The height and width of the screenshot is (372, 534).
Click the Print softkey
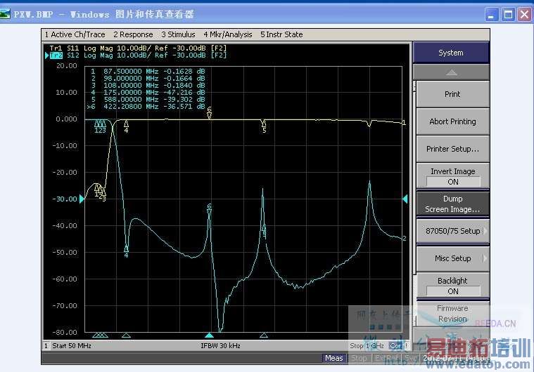pos(452,94)
